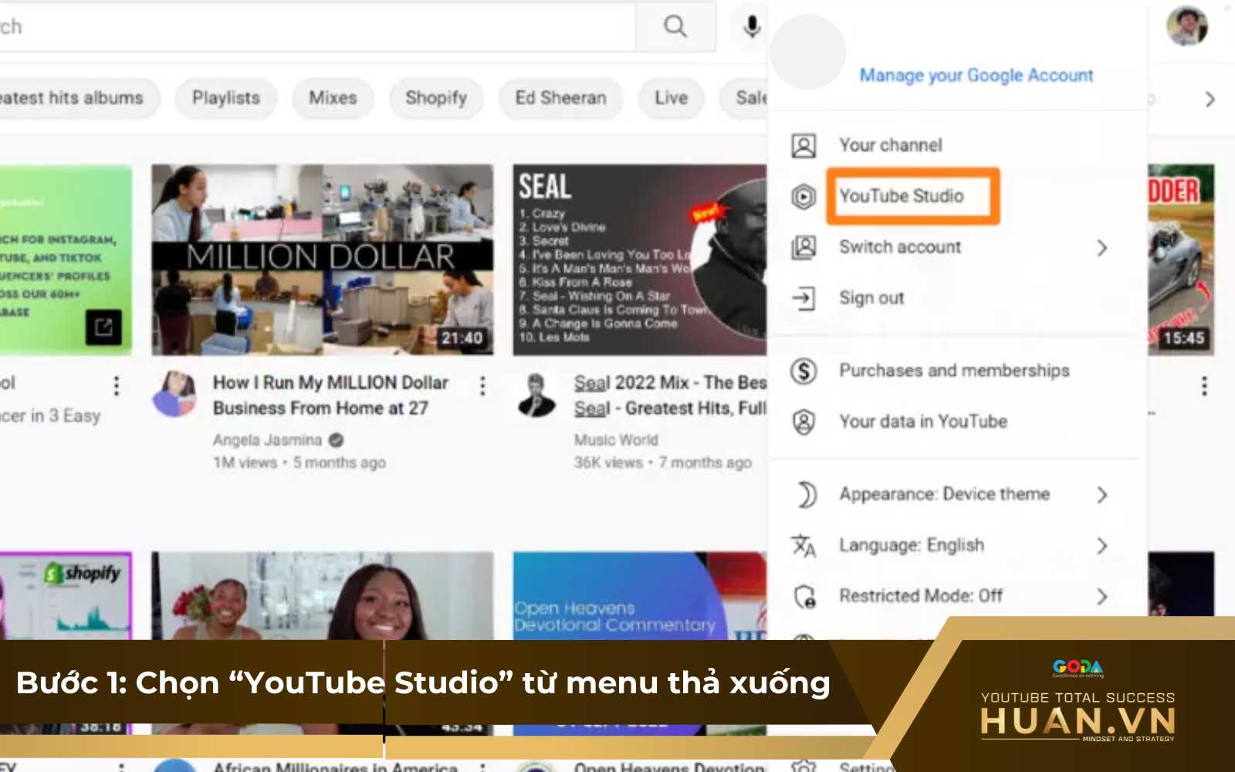Viewport: 1235px width, 772px height.
Task: Expand Switch account submenu chevron
Action: pyautogui.click(x=1102, y=248)
